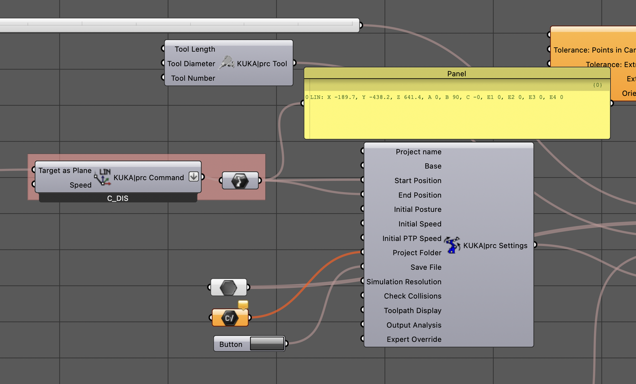Click the Initial Posture input
636x384 pixels.
[x=417, y=209]
